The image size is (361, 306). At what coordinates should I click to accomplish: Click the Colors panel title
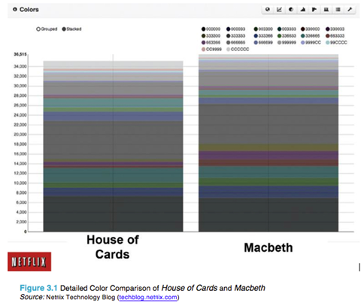[29, 10]
